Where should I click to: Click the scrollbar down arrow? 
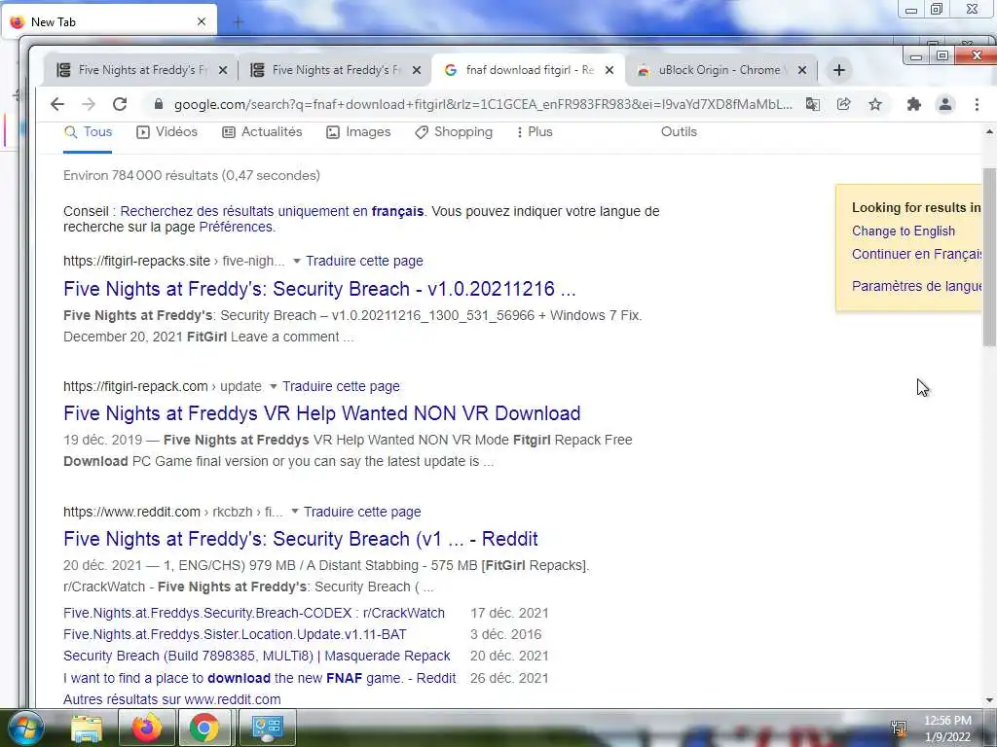(989, 700)
